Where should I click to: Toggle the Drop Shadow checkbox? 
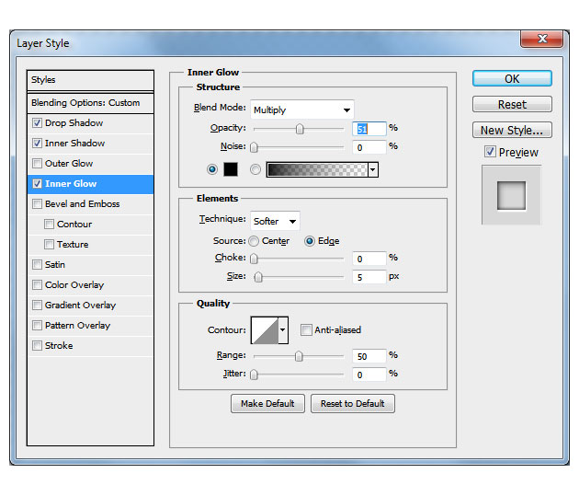pyautogui.click(x=37, y=122)
